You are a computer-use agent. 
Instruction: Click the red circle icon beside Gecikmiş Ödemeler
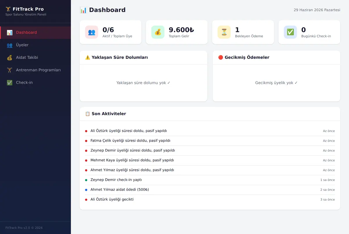click(221, 57)
